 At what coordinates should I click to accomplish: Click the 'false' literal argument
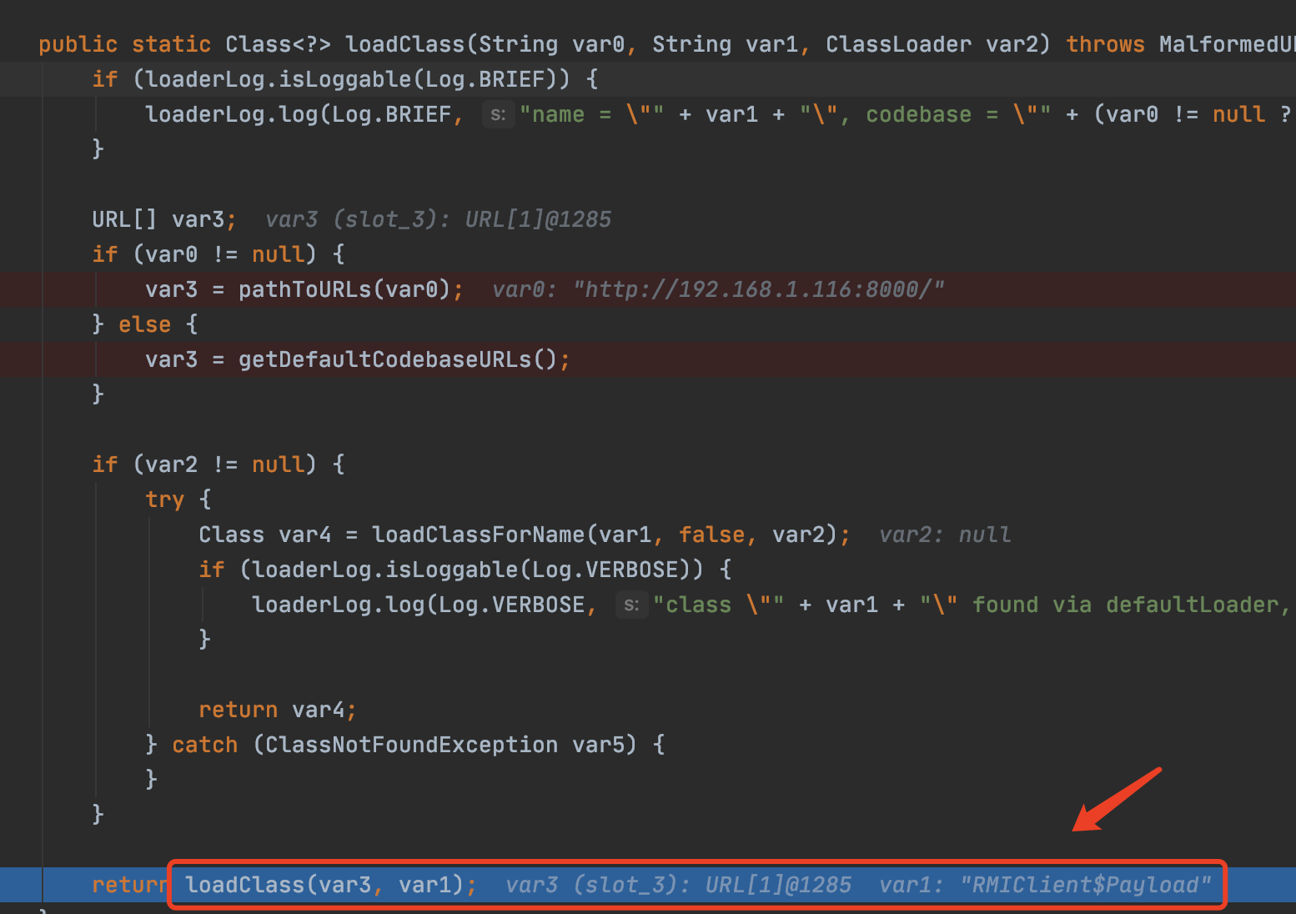coord(711,535)
